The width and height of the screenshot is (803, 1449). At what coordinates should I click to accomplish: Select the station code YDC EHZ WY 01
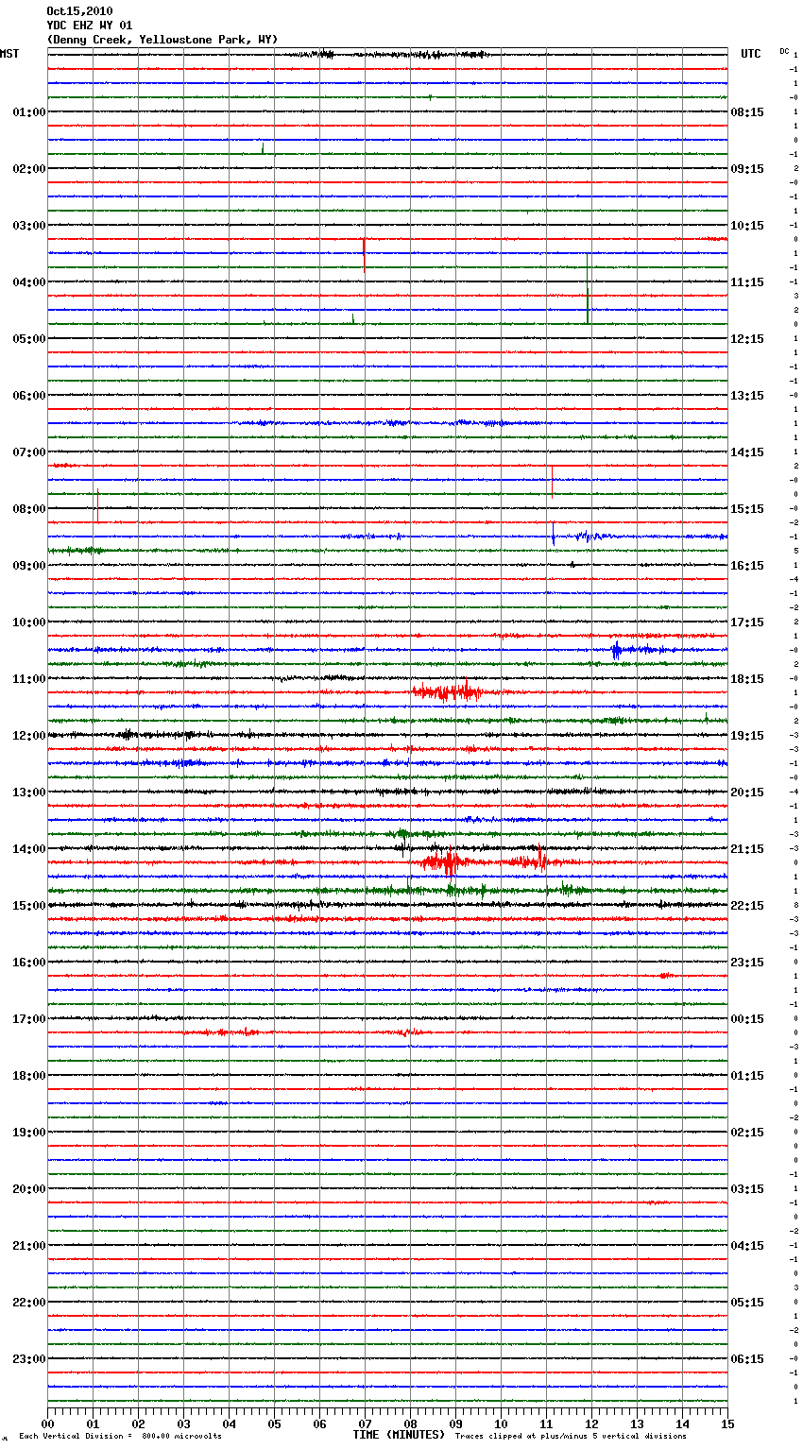tap(90, 26)
